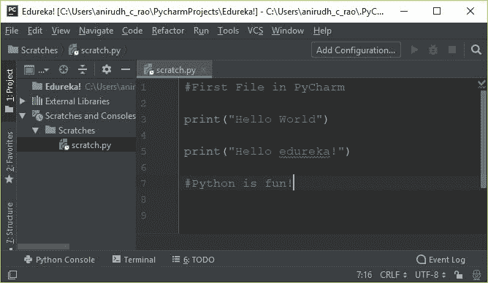
Task: Click Add Configuration... button
Action: point(356,50)
